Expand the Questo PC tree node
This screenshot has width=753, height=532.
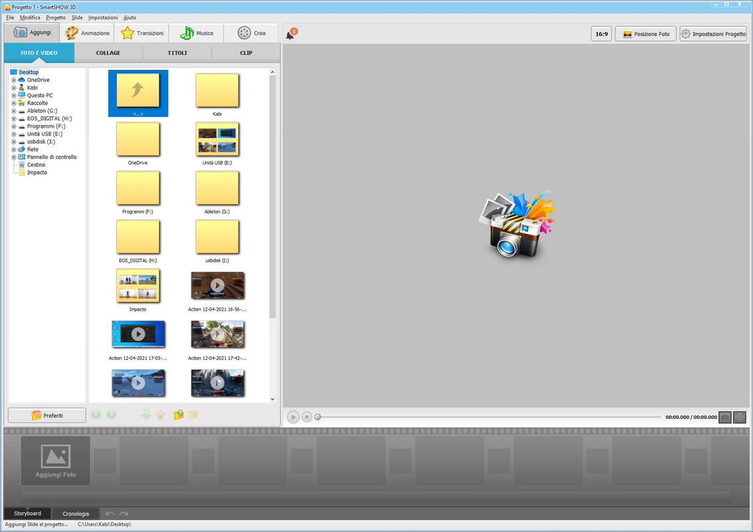pyautogui.click(x=14, y=96)
